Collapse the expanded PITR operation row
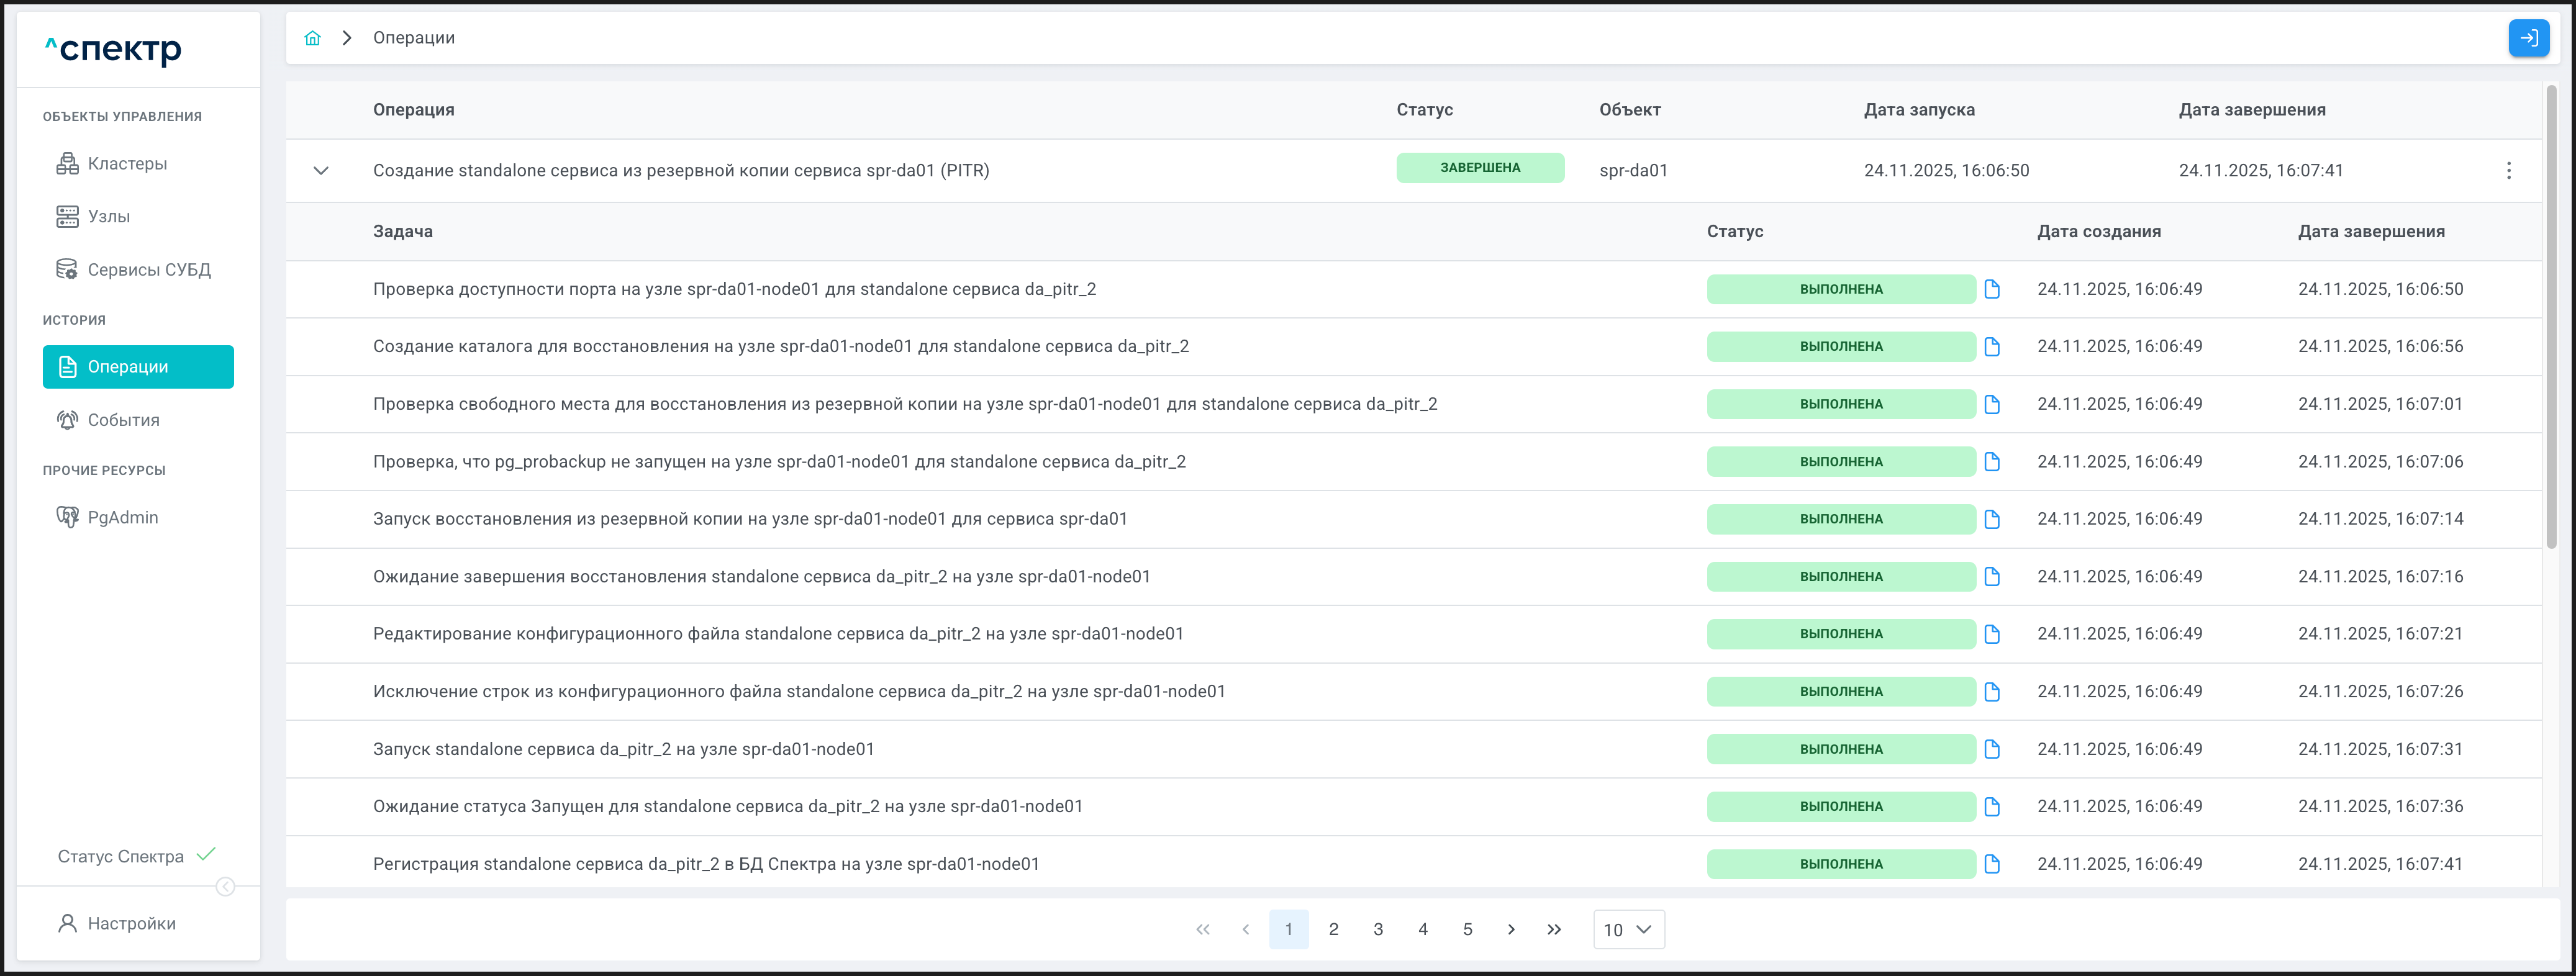 tap(321, 170)
